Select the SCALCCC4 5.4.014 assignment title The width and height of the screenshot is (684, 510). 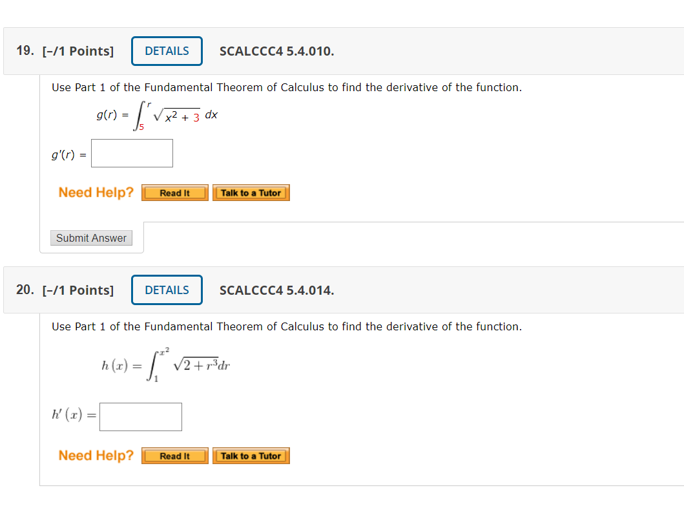click(x=276, y=290)
